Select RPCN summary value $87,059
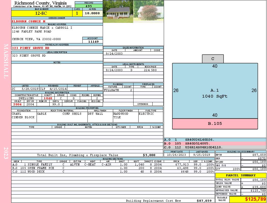The image size is (267, 203). click(x=259, y=155)
